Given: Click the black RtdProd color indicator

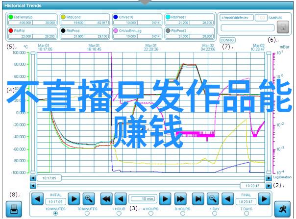Looking at the screenshot, I should click(x=63, y=30).
